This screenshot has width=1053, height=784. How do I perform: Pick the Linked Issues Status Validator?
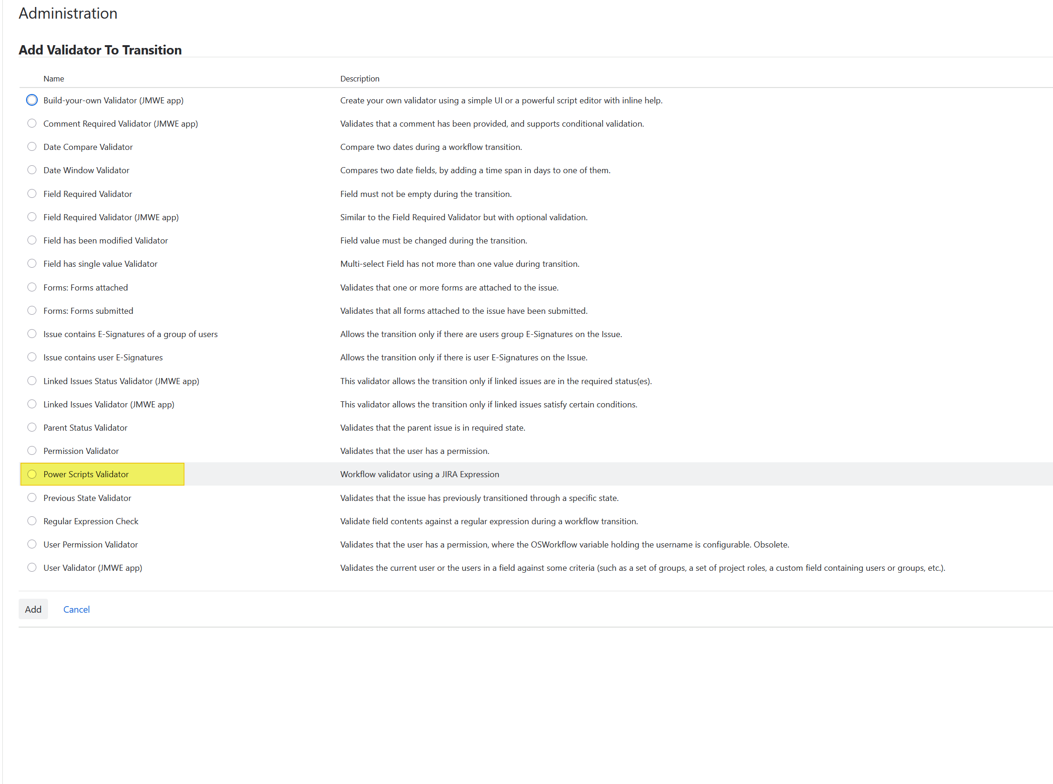click(32, 380)
